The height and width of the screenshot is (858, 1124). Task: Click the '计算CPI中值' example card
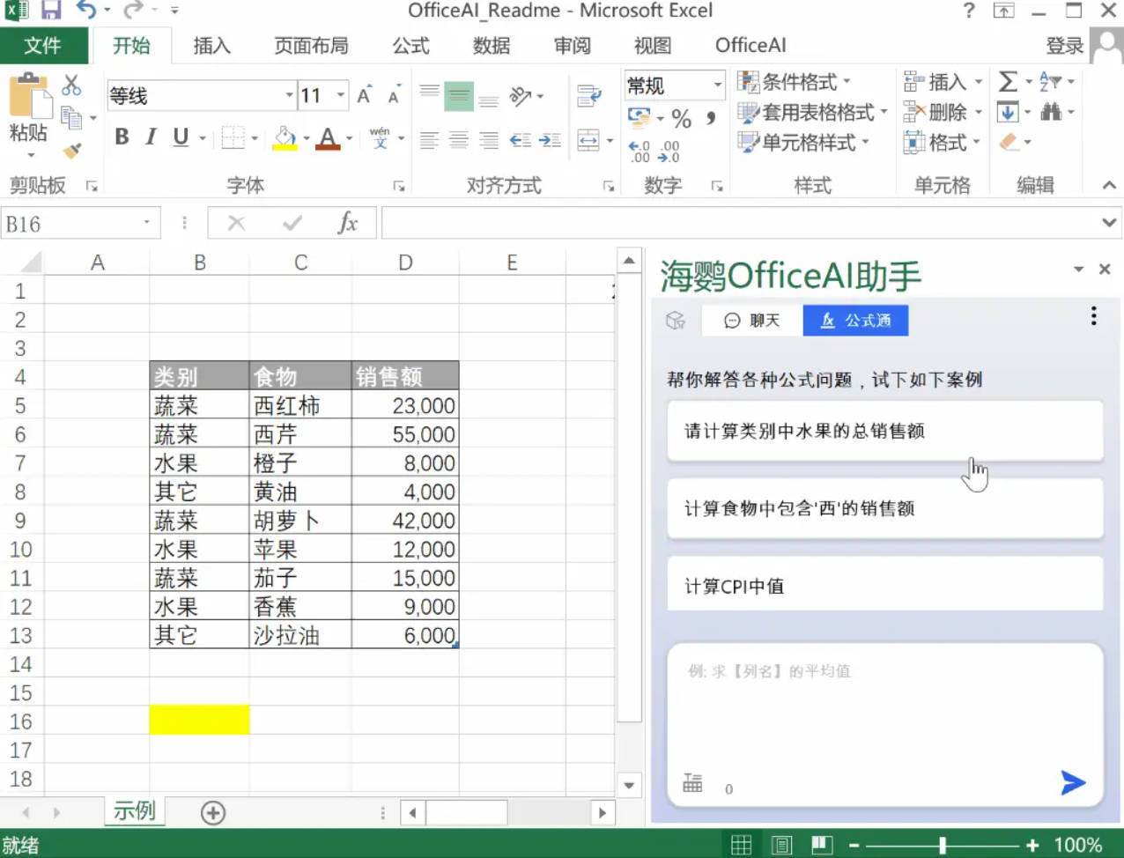884,585
